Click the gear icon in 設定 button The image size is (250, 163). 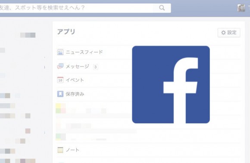[223, 33]
